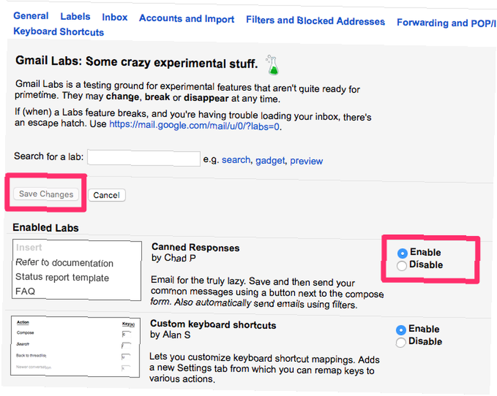Click the Canned Responses title
This screenshot has width=497, height=396.
195,248
